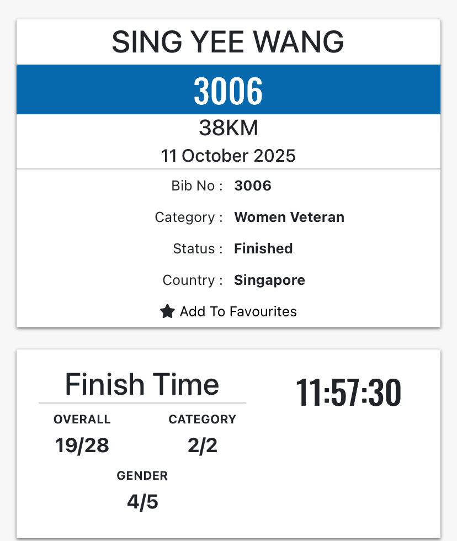Click the star icon beside Add To Favourites
This screenshot has height=541, width=457.
click(167, 311)
